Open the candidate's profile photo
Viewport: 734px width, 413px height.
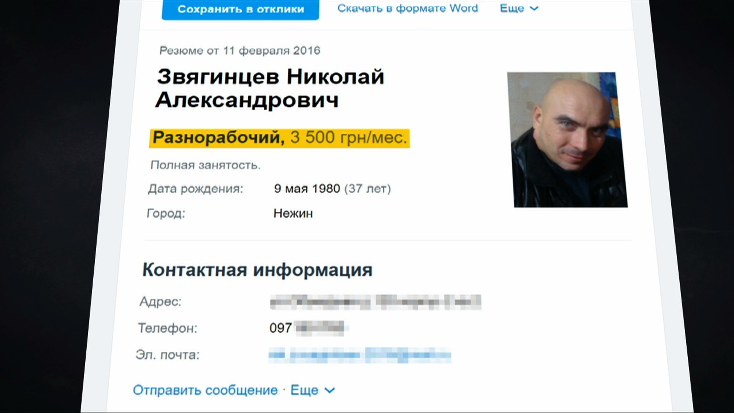point(567,140)
